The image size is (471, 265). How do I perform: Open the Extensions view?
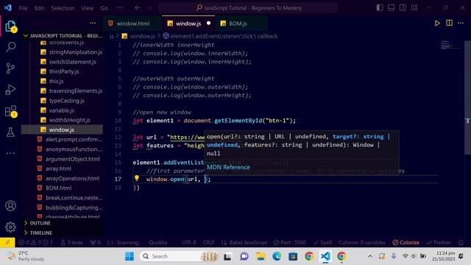(10, 111)
